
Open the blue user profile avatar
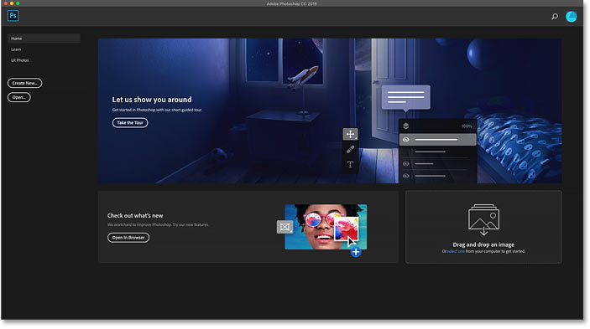pos(572,17)
